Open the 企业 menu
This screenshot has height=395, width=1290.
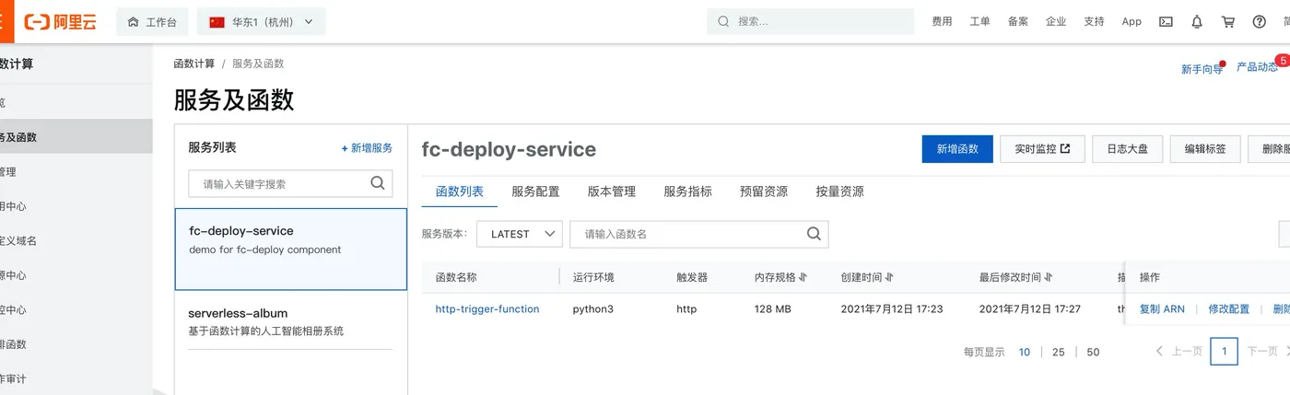(1056, 21)
